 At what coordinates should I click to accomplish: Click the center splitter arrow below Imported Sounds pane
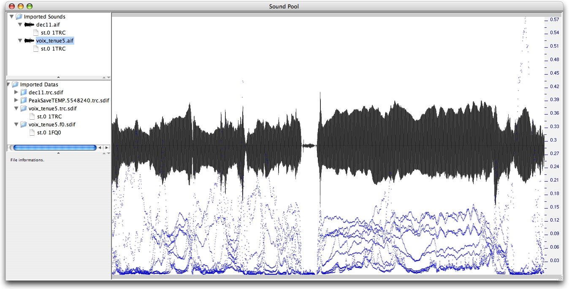point(59,78)
